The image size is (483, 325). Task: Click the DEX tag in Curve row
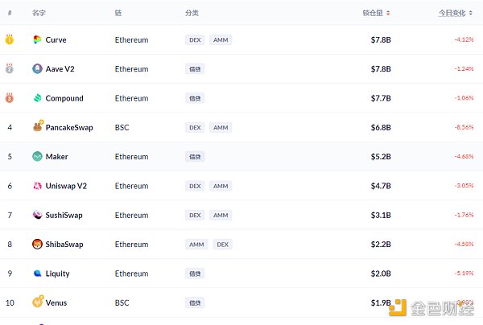point(195,39)
